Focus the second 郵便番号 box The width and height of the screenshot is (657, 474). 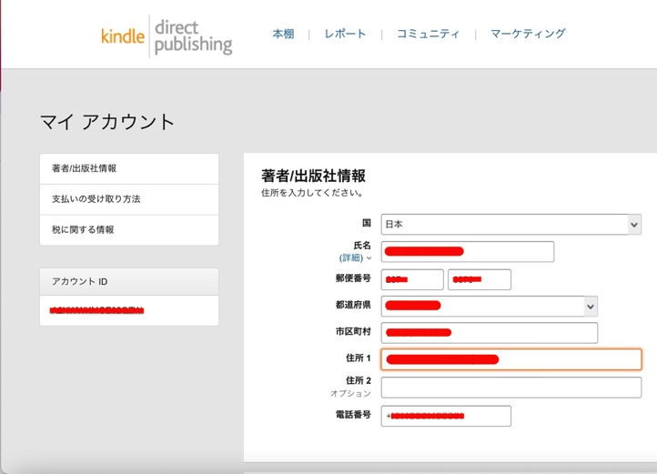coord(479,279)
